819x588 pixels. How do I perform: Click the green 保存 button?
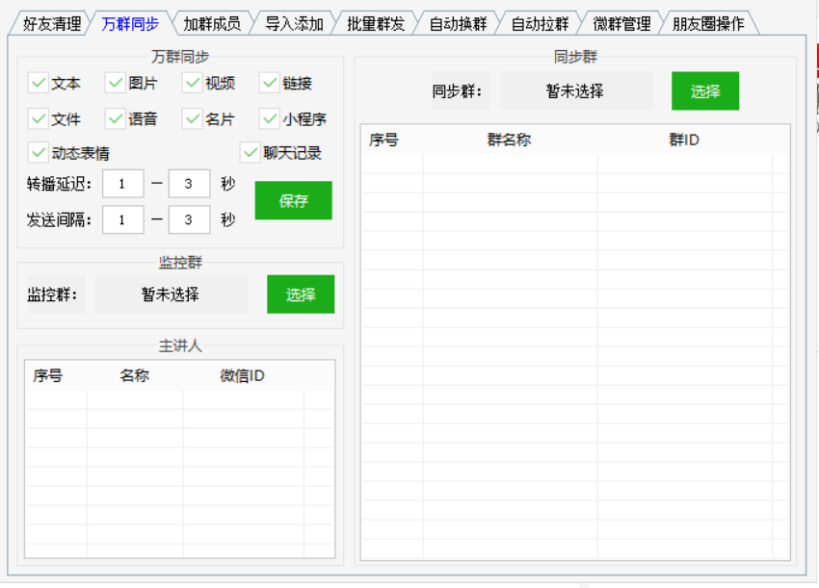(293, 201)
